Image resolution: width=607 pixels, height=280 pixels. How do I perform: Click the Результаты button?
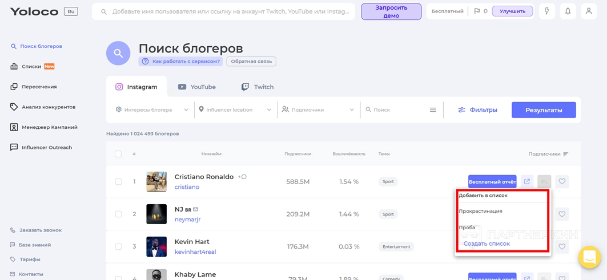tap(543, 110)
